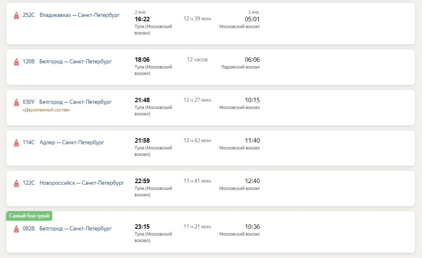Click the train icon beside 252С
422x258 pixels.
coord(16,16)
